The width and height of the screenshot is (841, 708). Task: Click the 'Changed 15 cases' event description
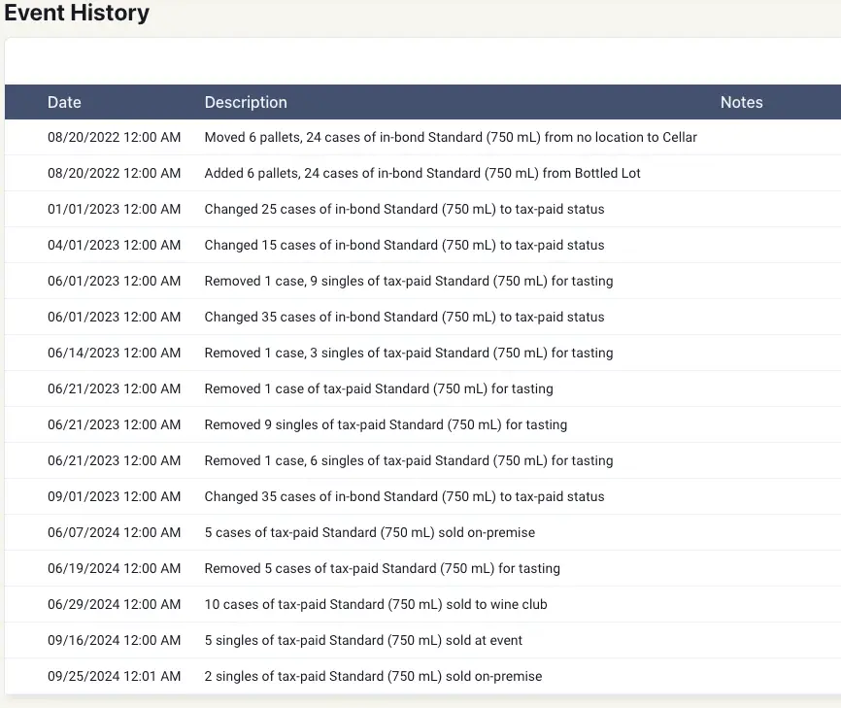click(x=404, y=245)
